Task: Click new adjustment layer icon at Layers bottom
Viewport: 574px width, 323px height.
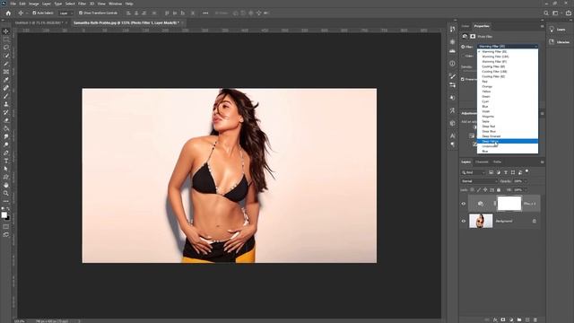Action: click(x=511, y=319)
